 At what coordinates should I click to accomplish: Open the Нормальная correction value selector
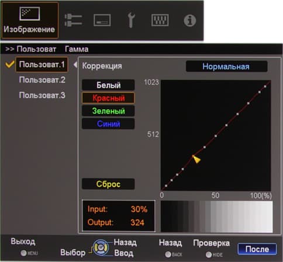[226, 67]
